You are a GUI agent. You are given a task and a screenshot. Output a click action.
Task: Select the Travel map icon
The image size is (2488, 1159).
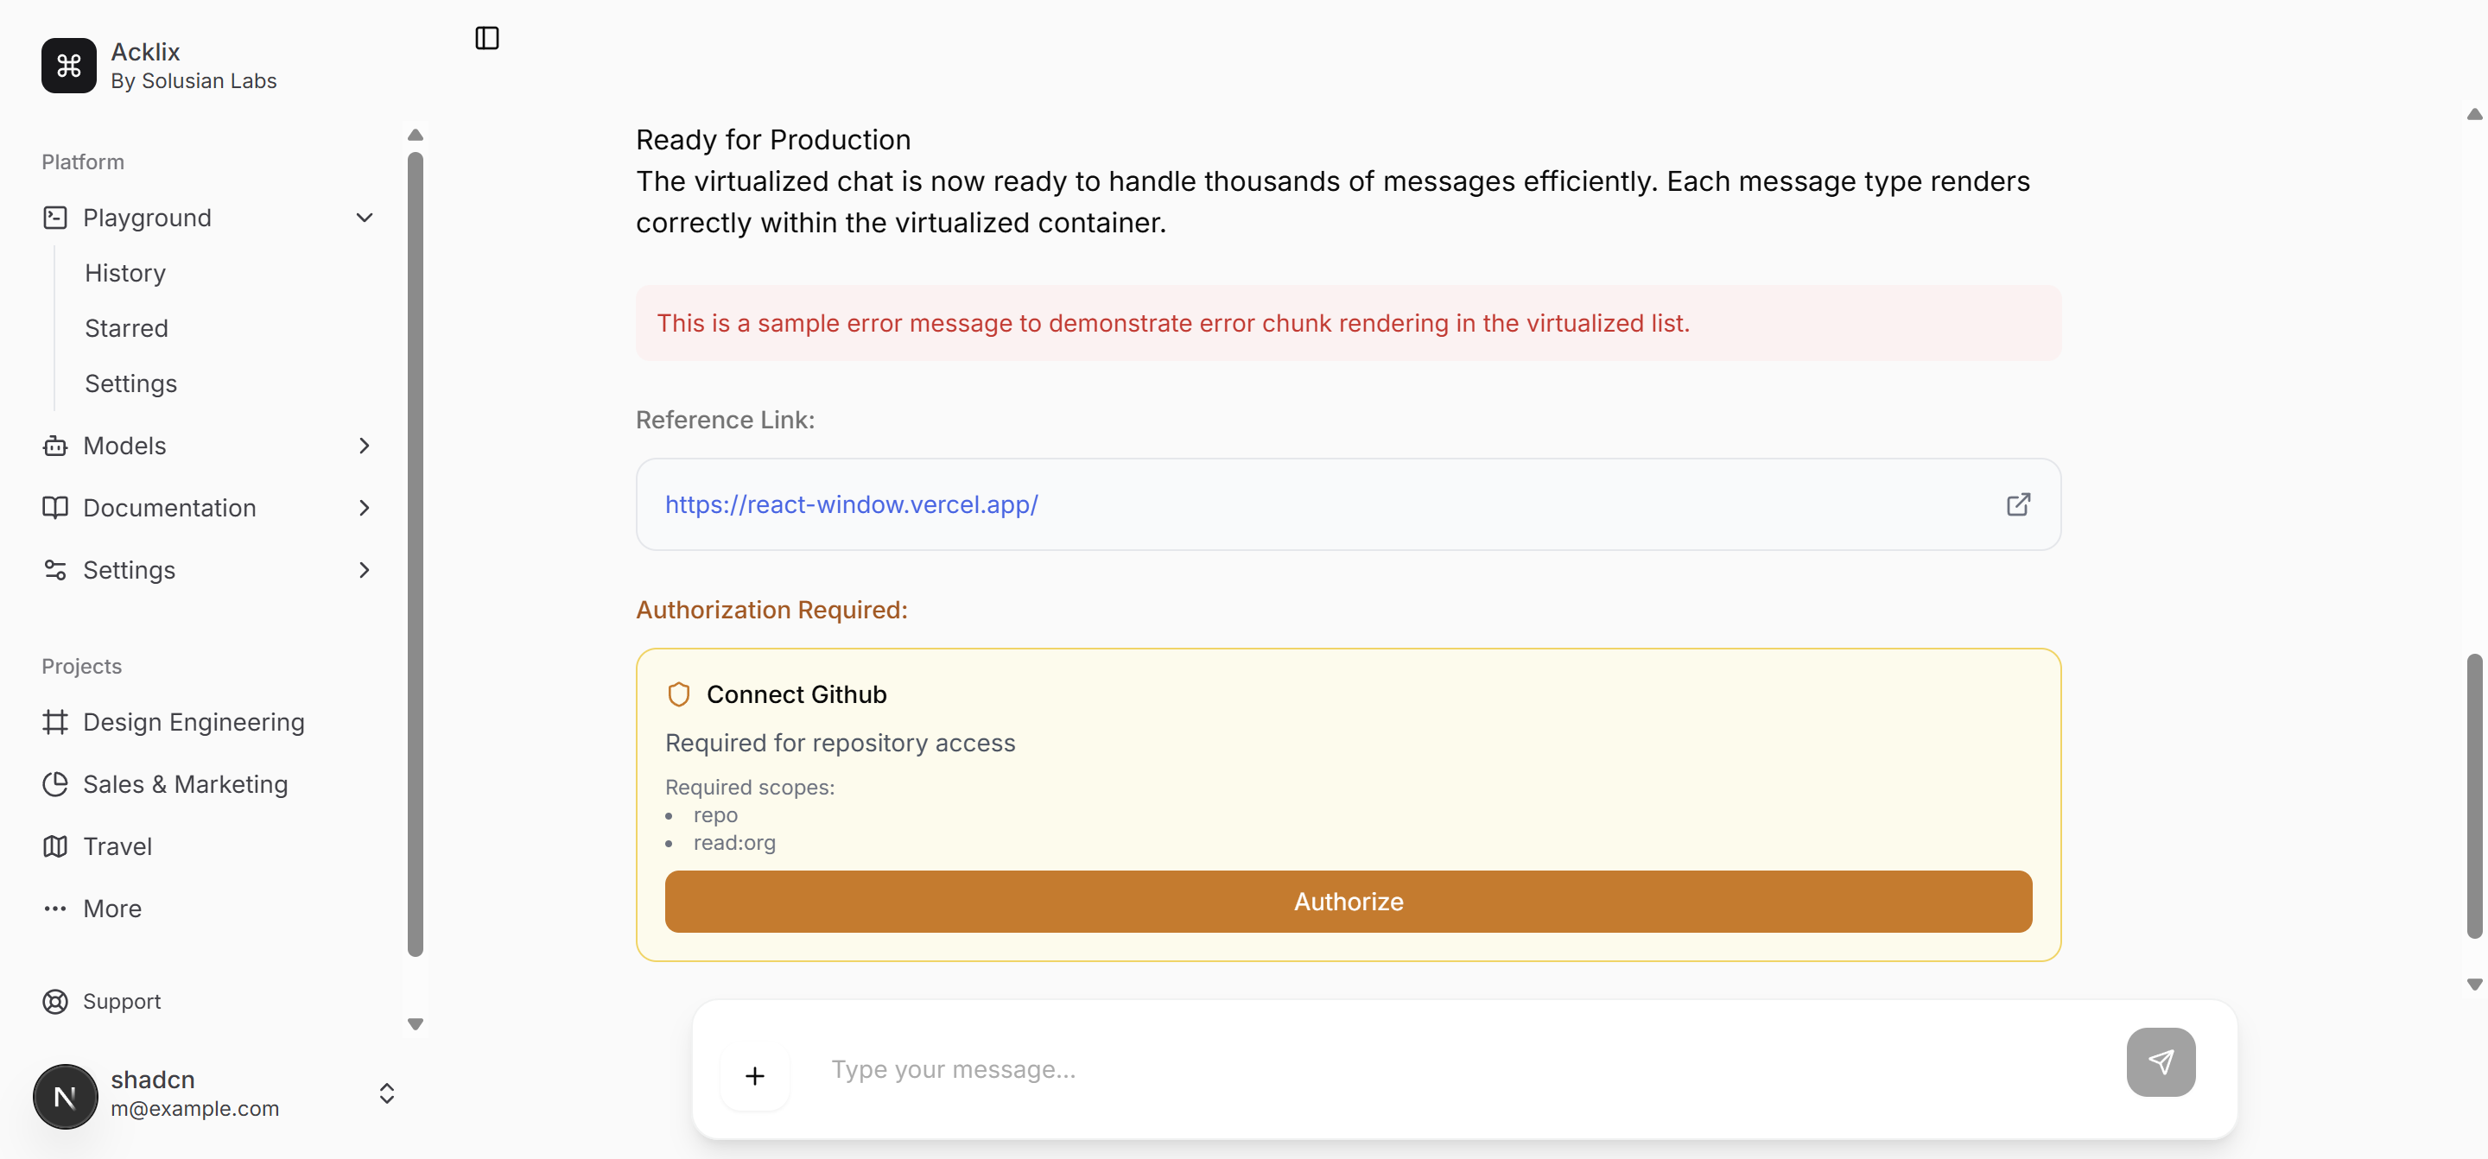pyautogui.click(x=55, y=846)
